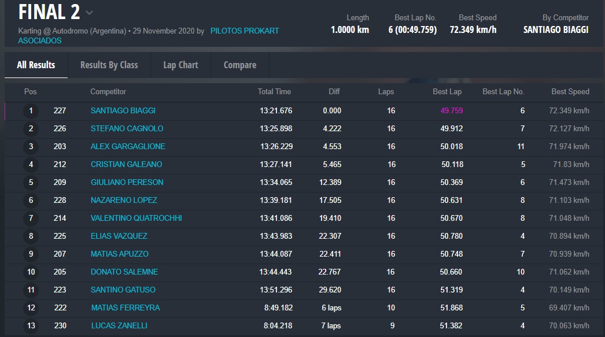The image size is (605, 337).
Task: Open ALEX GARGAGLIONE's results
Action: (x=128, y=146)
